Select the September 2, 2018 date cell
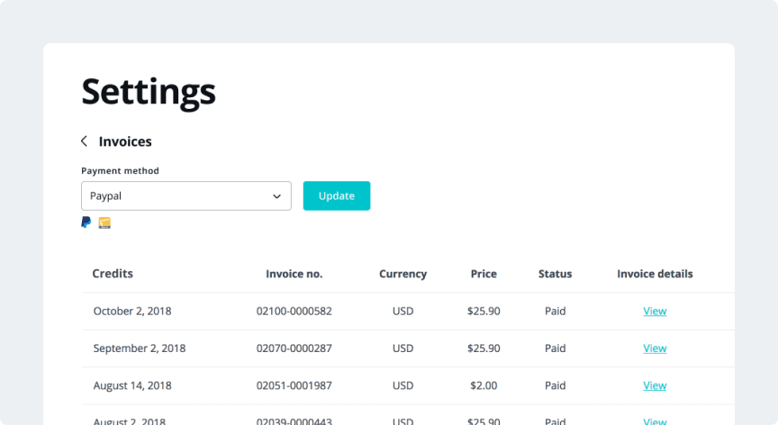Image resolution: width=778 pixels, height=425 pixels. coord(140,348)
